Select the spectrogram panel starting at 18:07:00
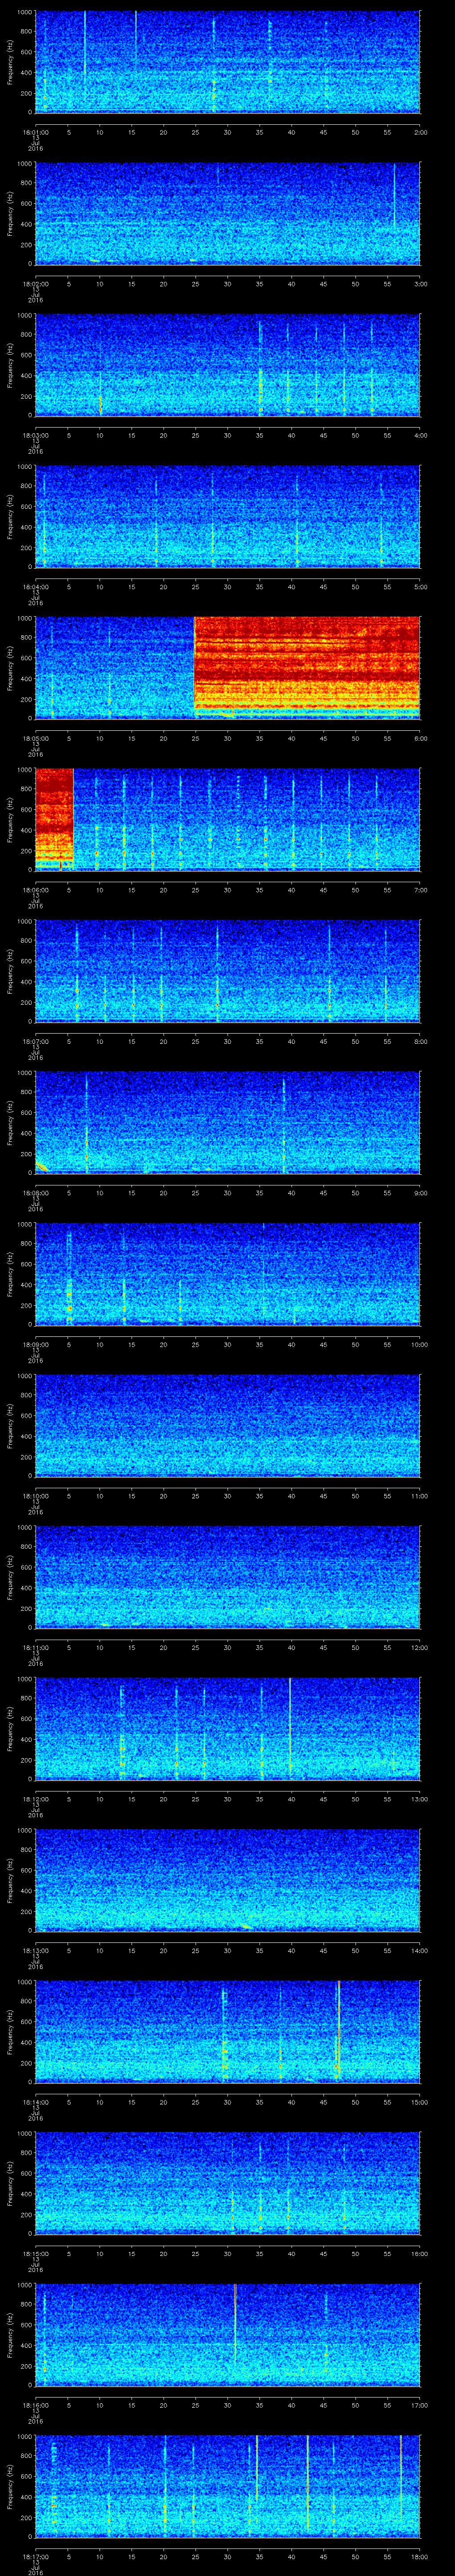The width and height of the screenshot is (455, 2576). coord(227,971)
